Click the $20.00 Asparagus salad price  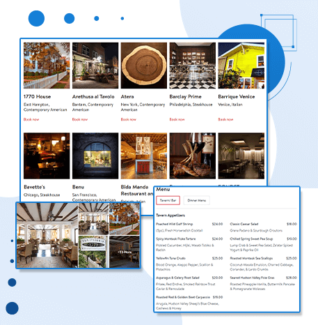click(217, 278)
